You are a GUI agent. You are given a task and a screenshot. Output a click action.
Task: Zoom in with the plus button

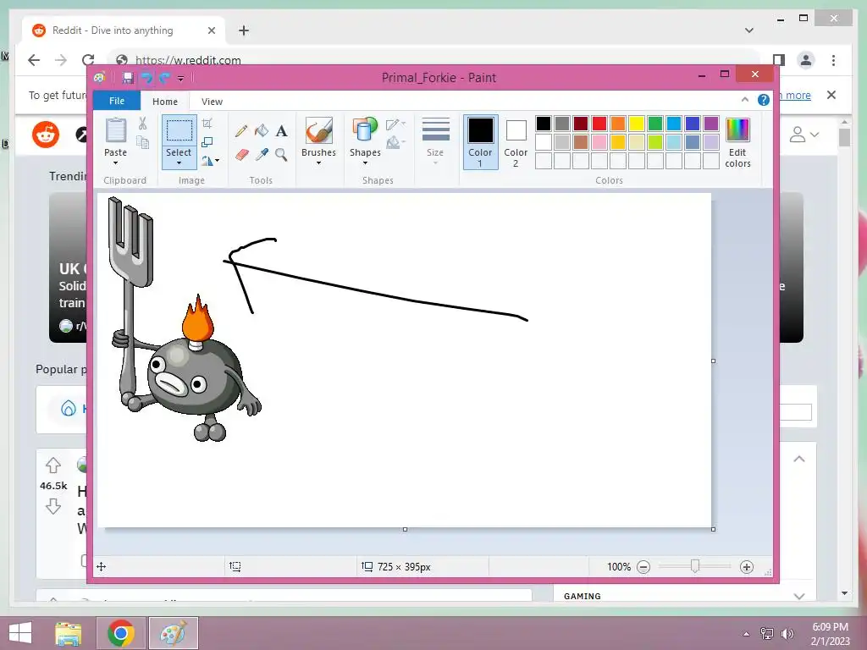click(x=747, y=566)
